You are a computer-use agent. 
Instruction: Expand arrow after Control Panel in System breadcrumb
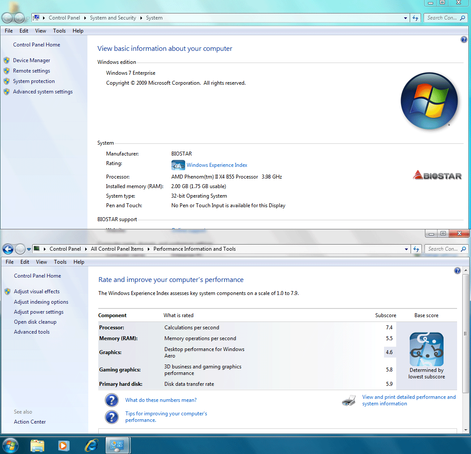tap(85, 18)
